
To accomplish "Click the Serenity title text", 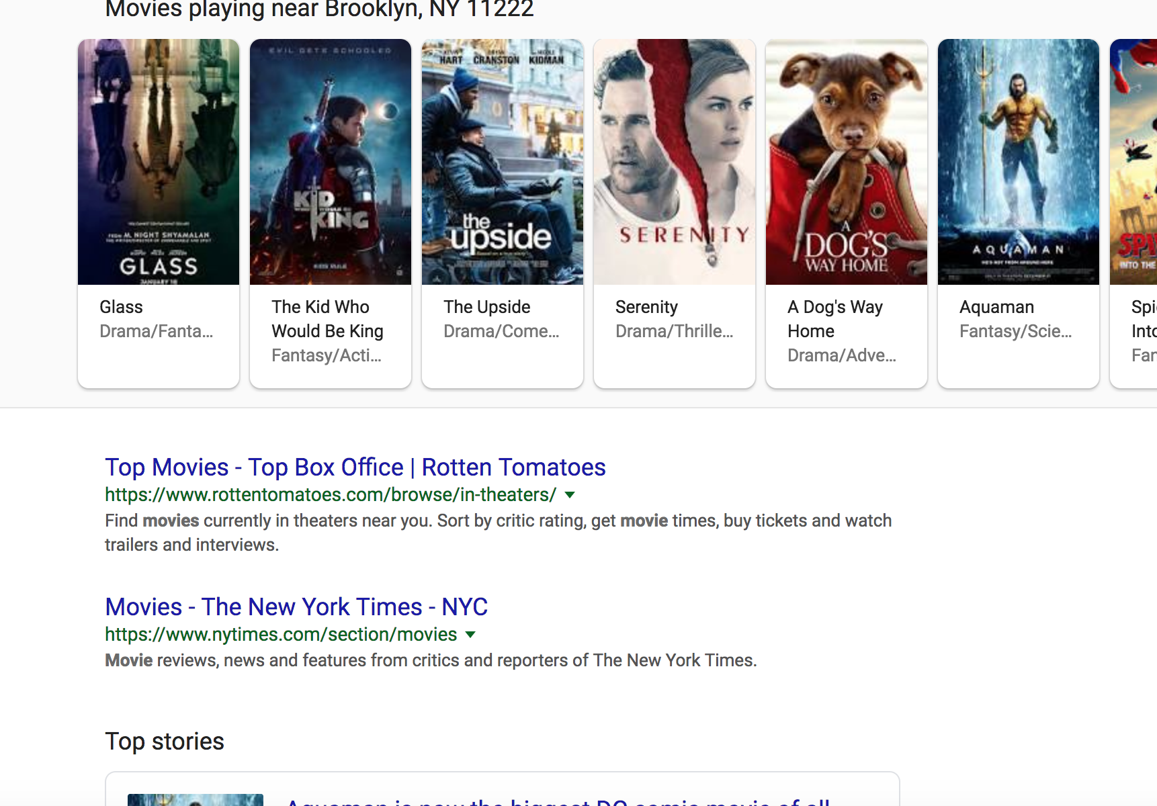I will click(x=646, y=307).
